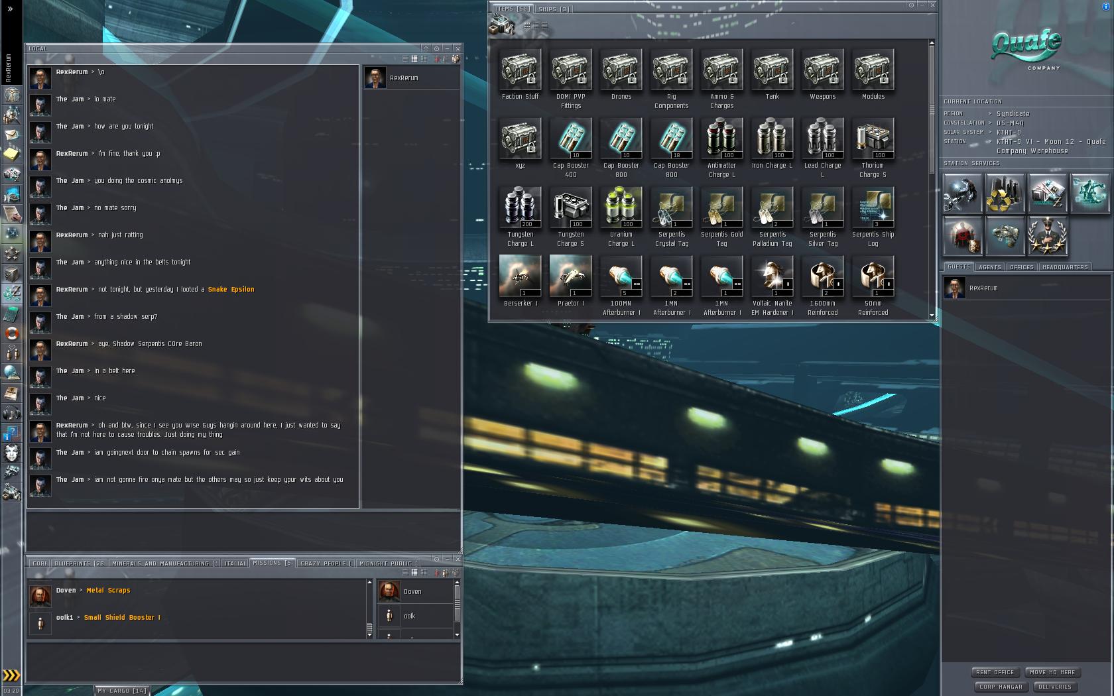Click the Metal Scraps item link
This screenshot has height=696, width=1114.
point(108,591)
